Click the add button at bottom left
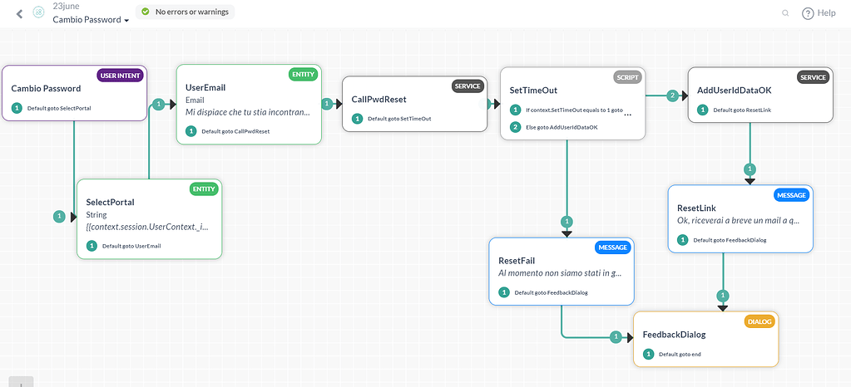851x387 pixels. (x=21, y=381)
